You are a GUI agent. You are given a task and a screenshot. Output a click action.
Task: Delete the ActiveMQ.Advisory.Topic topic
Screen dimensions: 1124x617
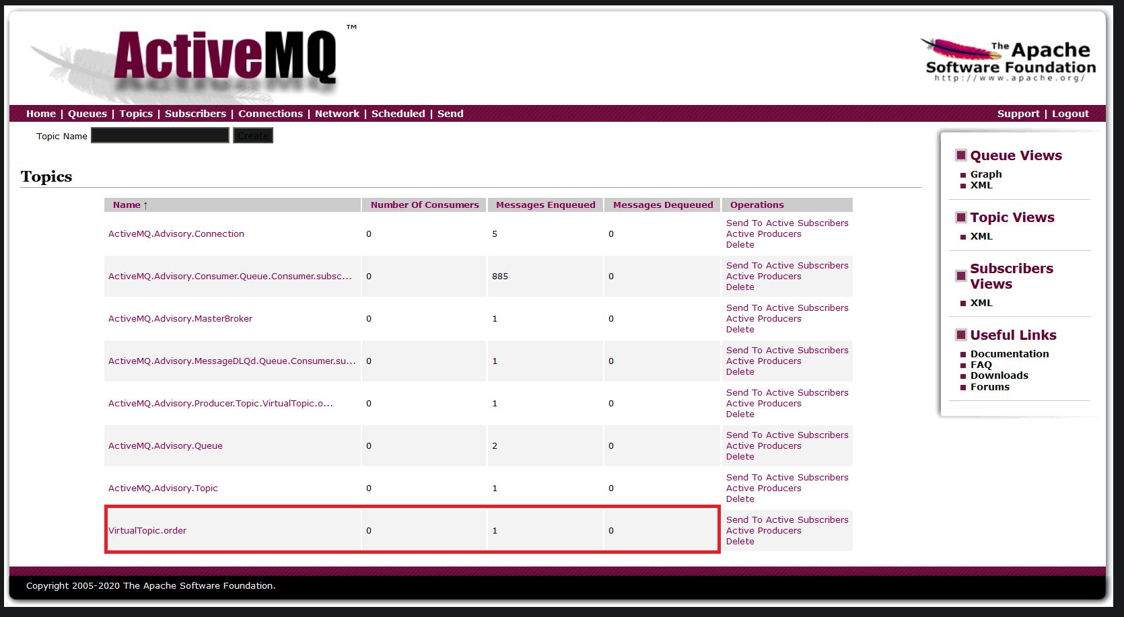(x=740, y=499)
